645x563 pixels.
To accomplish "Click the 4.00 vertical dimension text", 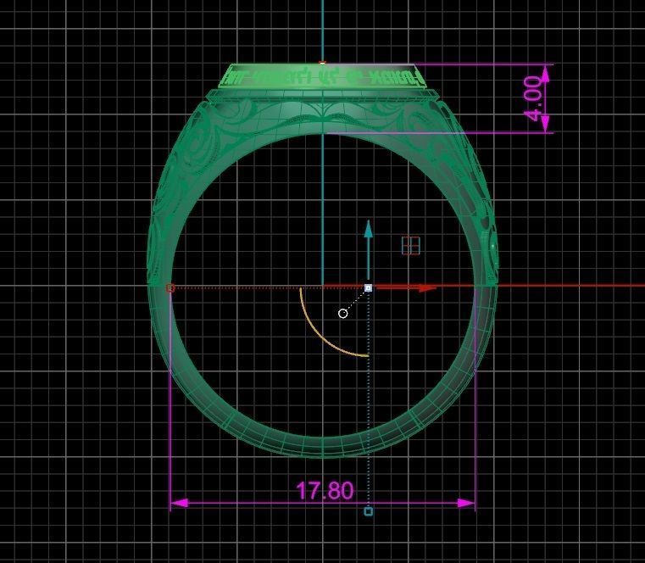I will pos(535,98).
